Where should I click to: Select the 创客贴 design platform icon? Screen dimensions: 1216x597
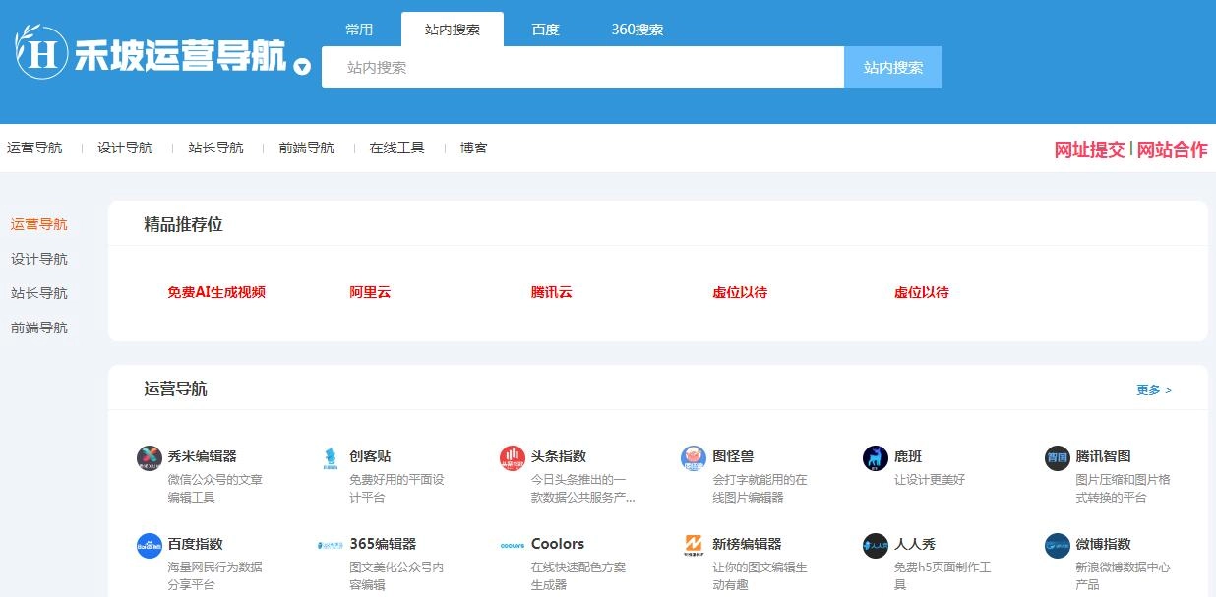tap(329, 456)
